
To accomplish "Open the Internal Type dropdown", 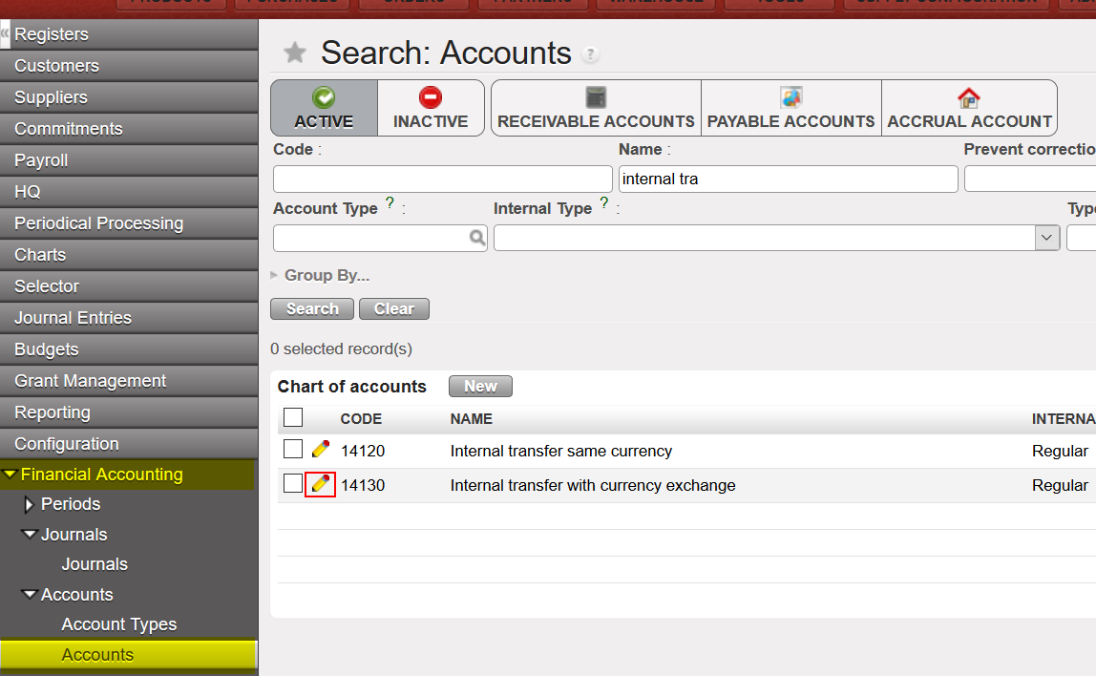I will [1047, 238].
